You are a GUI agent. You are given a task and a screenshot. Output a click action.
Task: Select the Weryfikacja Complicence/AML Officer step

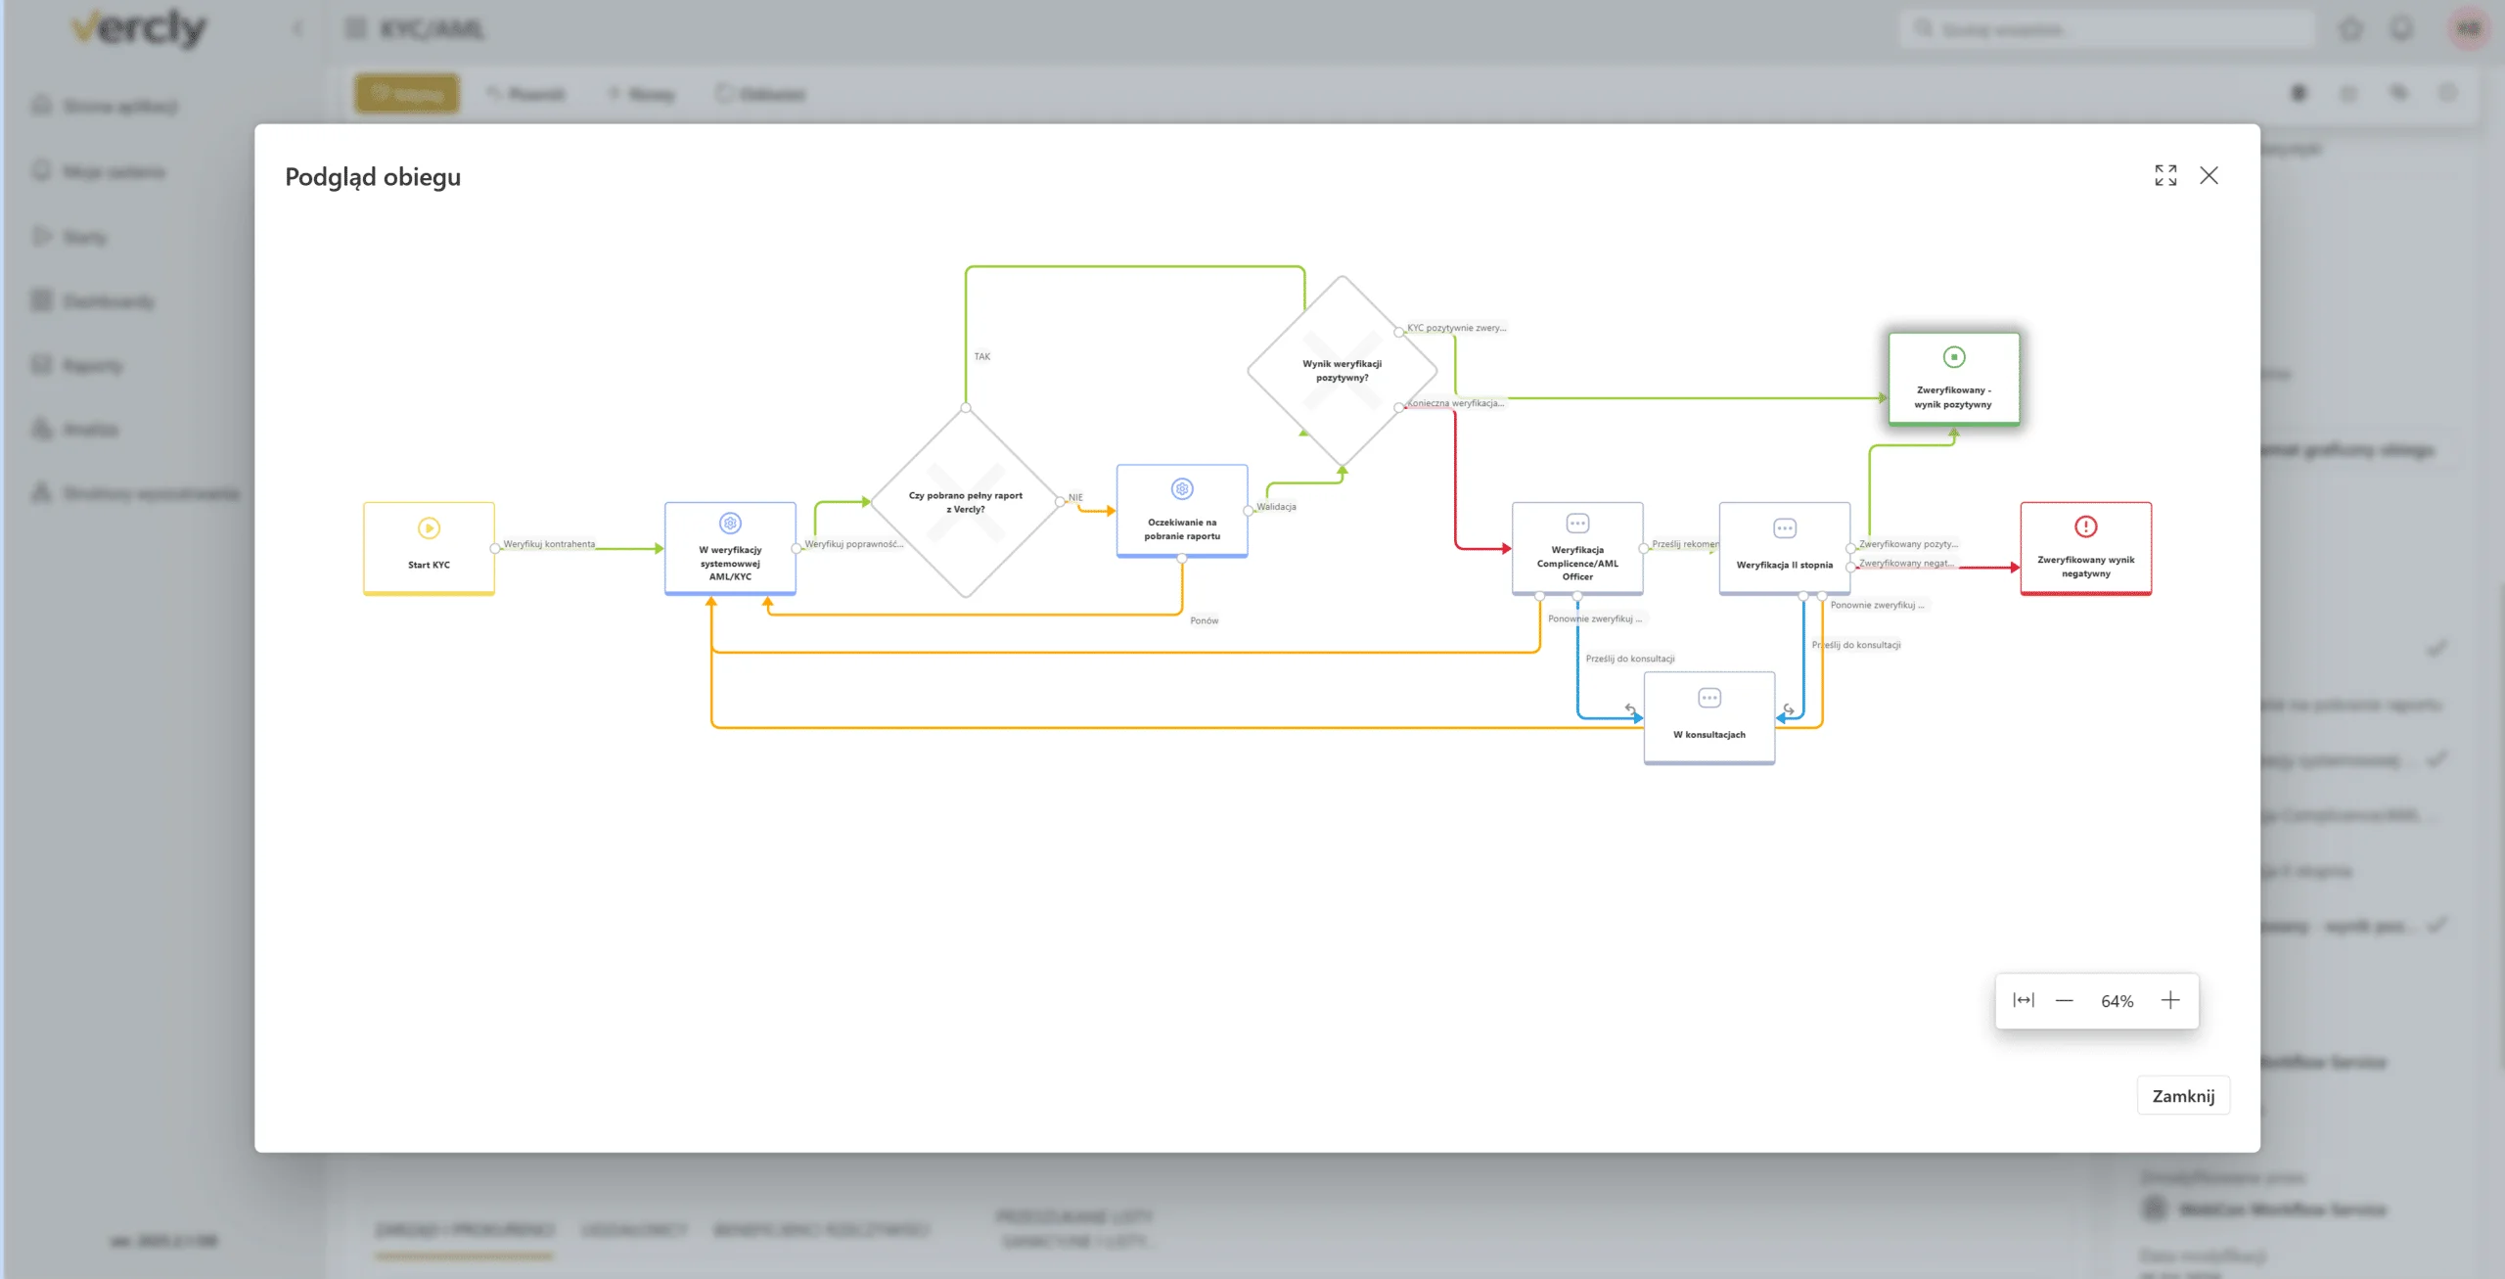click(1577, 548)
